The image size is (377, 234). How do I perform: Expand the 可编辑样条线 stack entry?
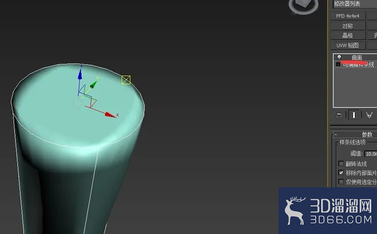pyautogui.click(x=338, y=64)
